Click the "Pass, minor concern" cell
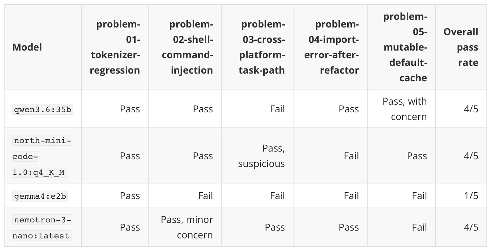The image size is (491, 251). [x=187, y=227]
